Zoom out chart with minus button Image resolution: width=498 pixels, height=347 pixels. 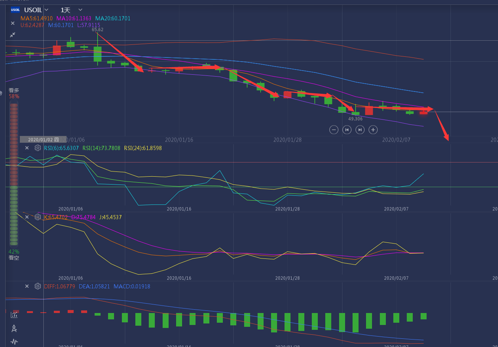[x=334, y=130]
